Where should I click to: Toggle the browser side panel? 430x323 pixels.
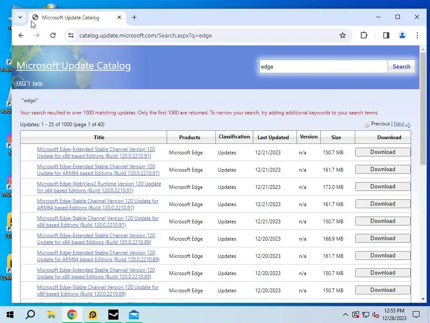pos(386,35)
